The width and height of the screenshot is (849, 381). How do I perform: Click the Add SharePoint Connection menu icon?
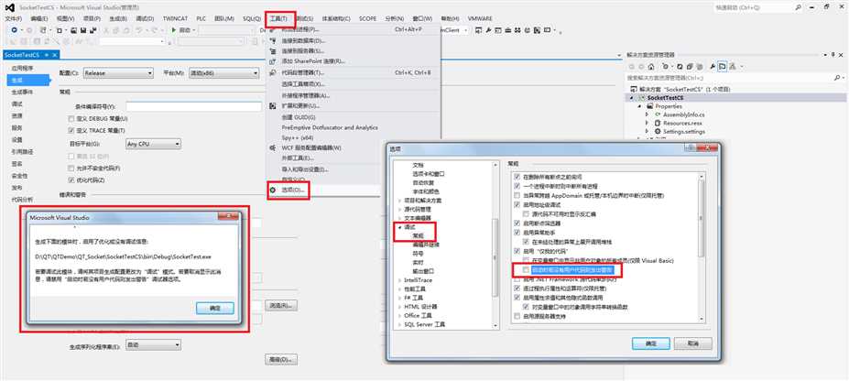click(x=273, y=61)
